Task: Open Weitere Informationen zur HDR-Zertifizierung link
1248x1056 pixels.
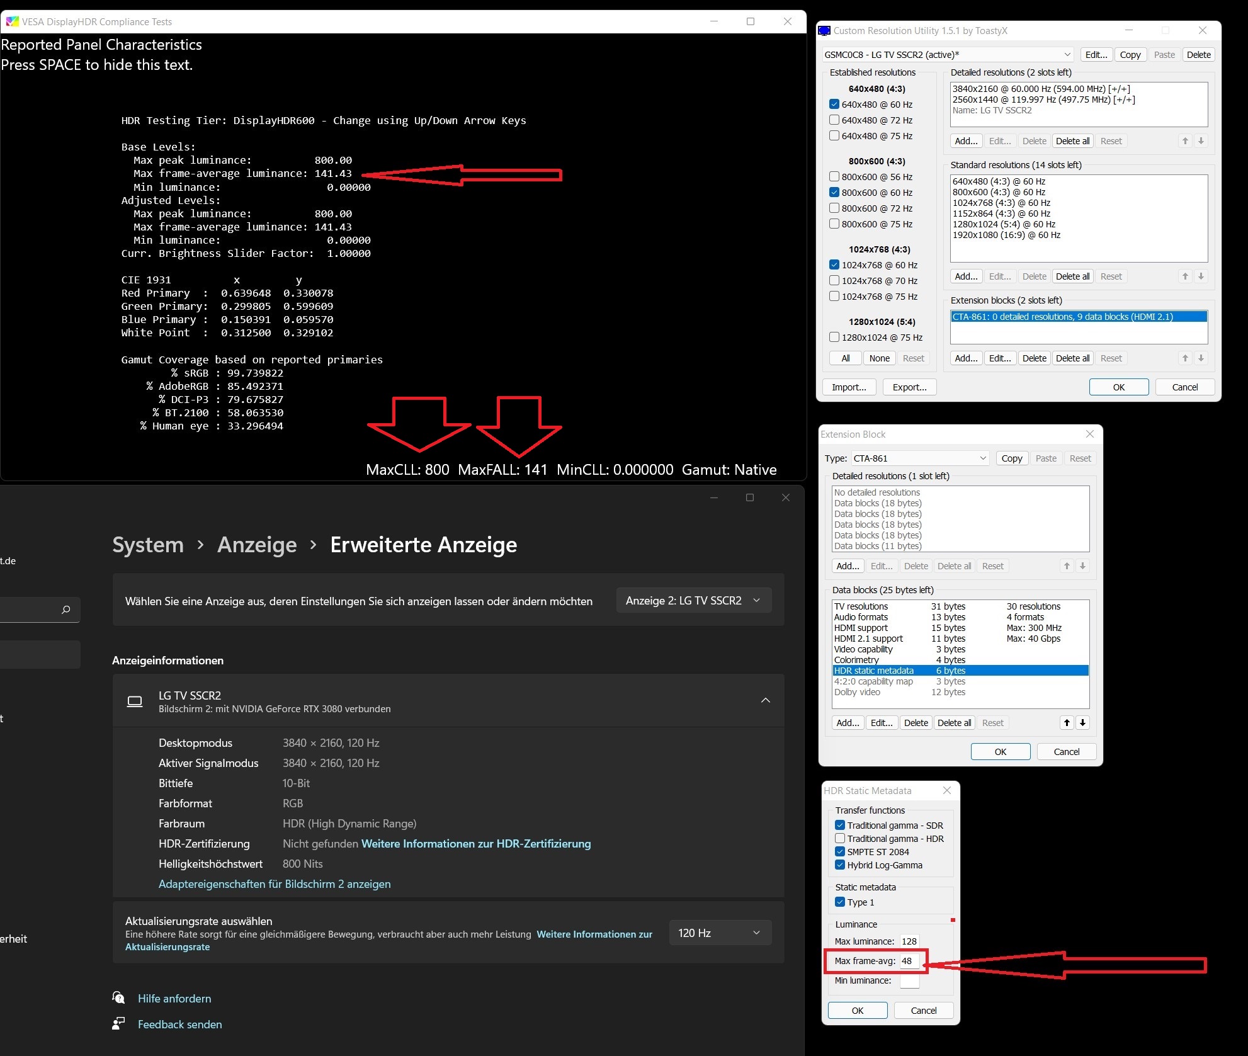Action: (476, 844)
